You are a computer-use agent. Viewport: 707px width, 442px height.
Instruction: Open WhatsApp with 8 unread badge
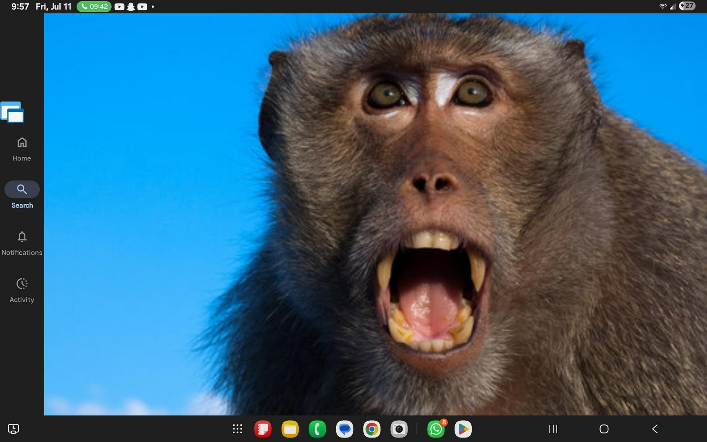coord(436,429)
